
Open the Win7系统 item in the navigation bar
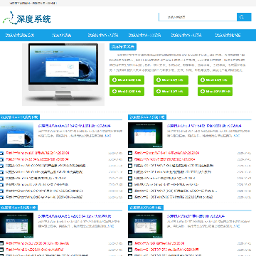[x=103, y=36]
